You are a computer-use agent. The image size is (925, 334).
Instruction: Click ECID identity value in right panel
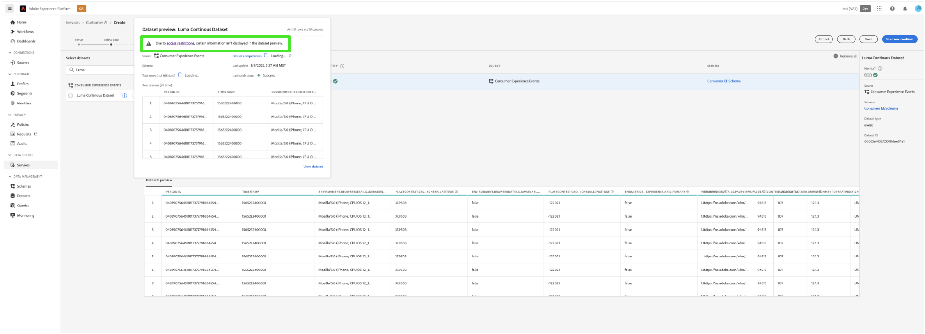pos(868,75)
